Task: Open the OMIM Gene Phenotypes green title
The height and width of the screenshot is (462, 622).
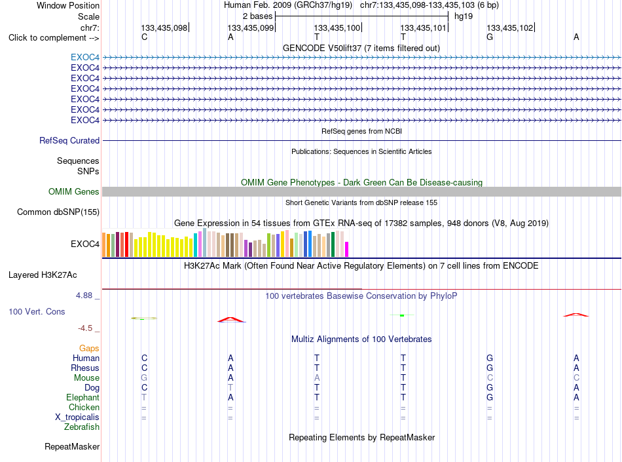Action: click(x=361, y=182)
